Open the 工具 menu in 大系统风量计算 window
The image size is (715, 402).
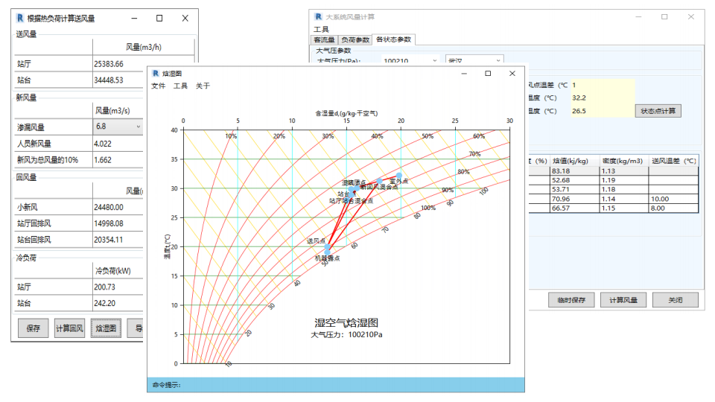pyautogui.click(x=321, y=29)
